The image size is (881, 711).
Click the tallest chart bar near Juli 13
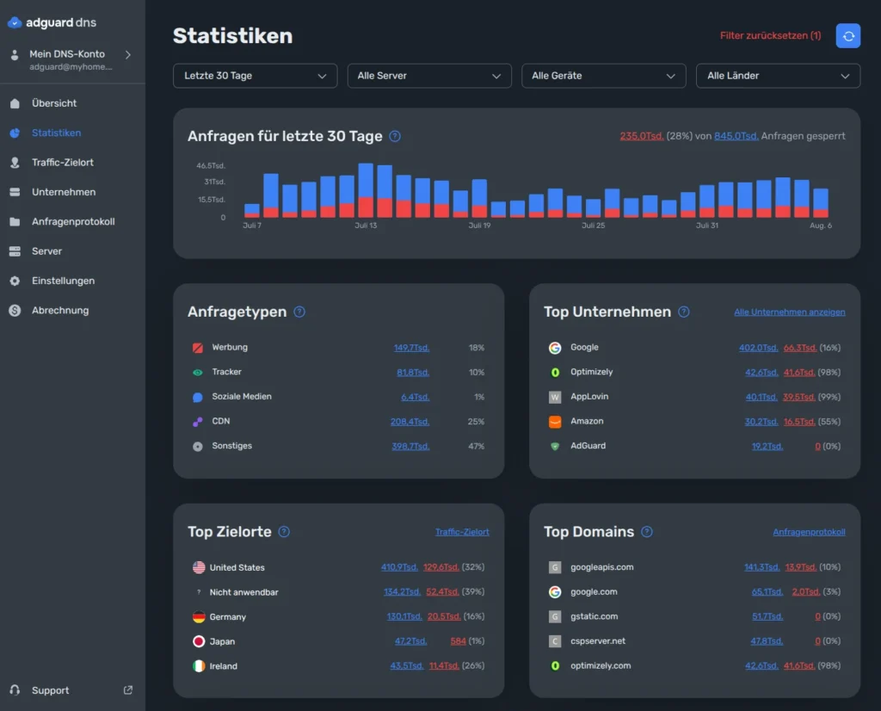[366, 190]
